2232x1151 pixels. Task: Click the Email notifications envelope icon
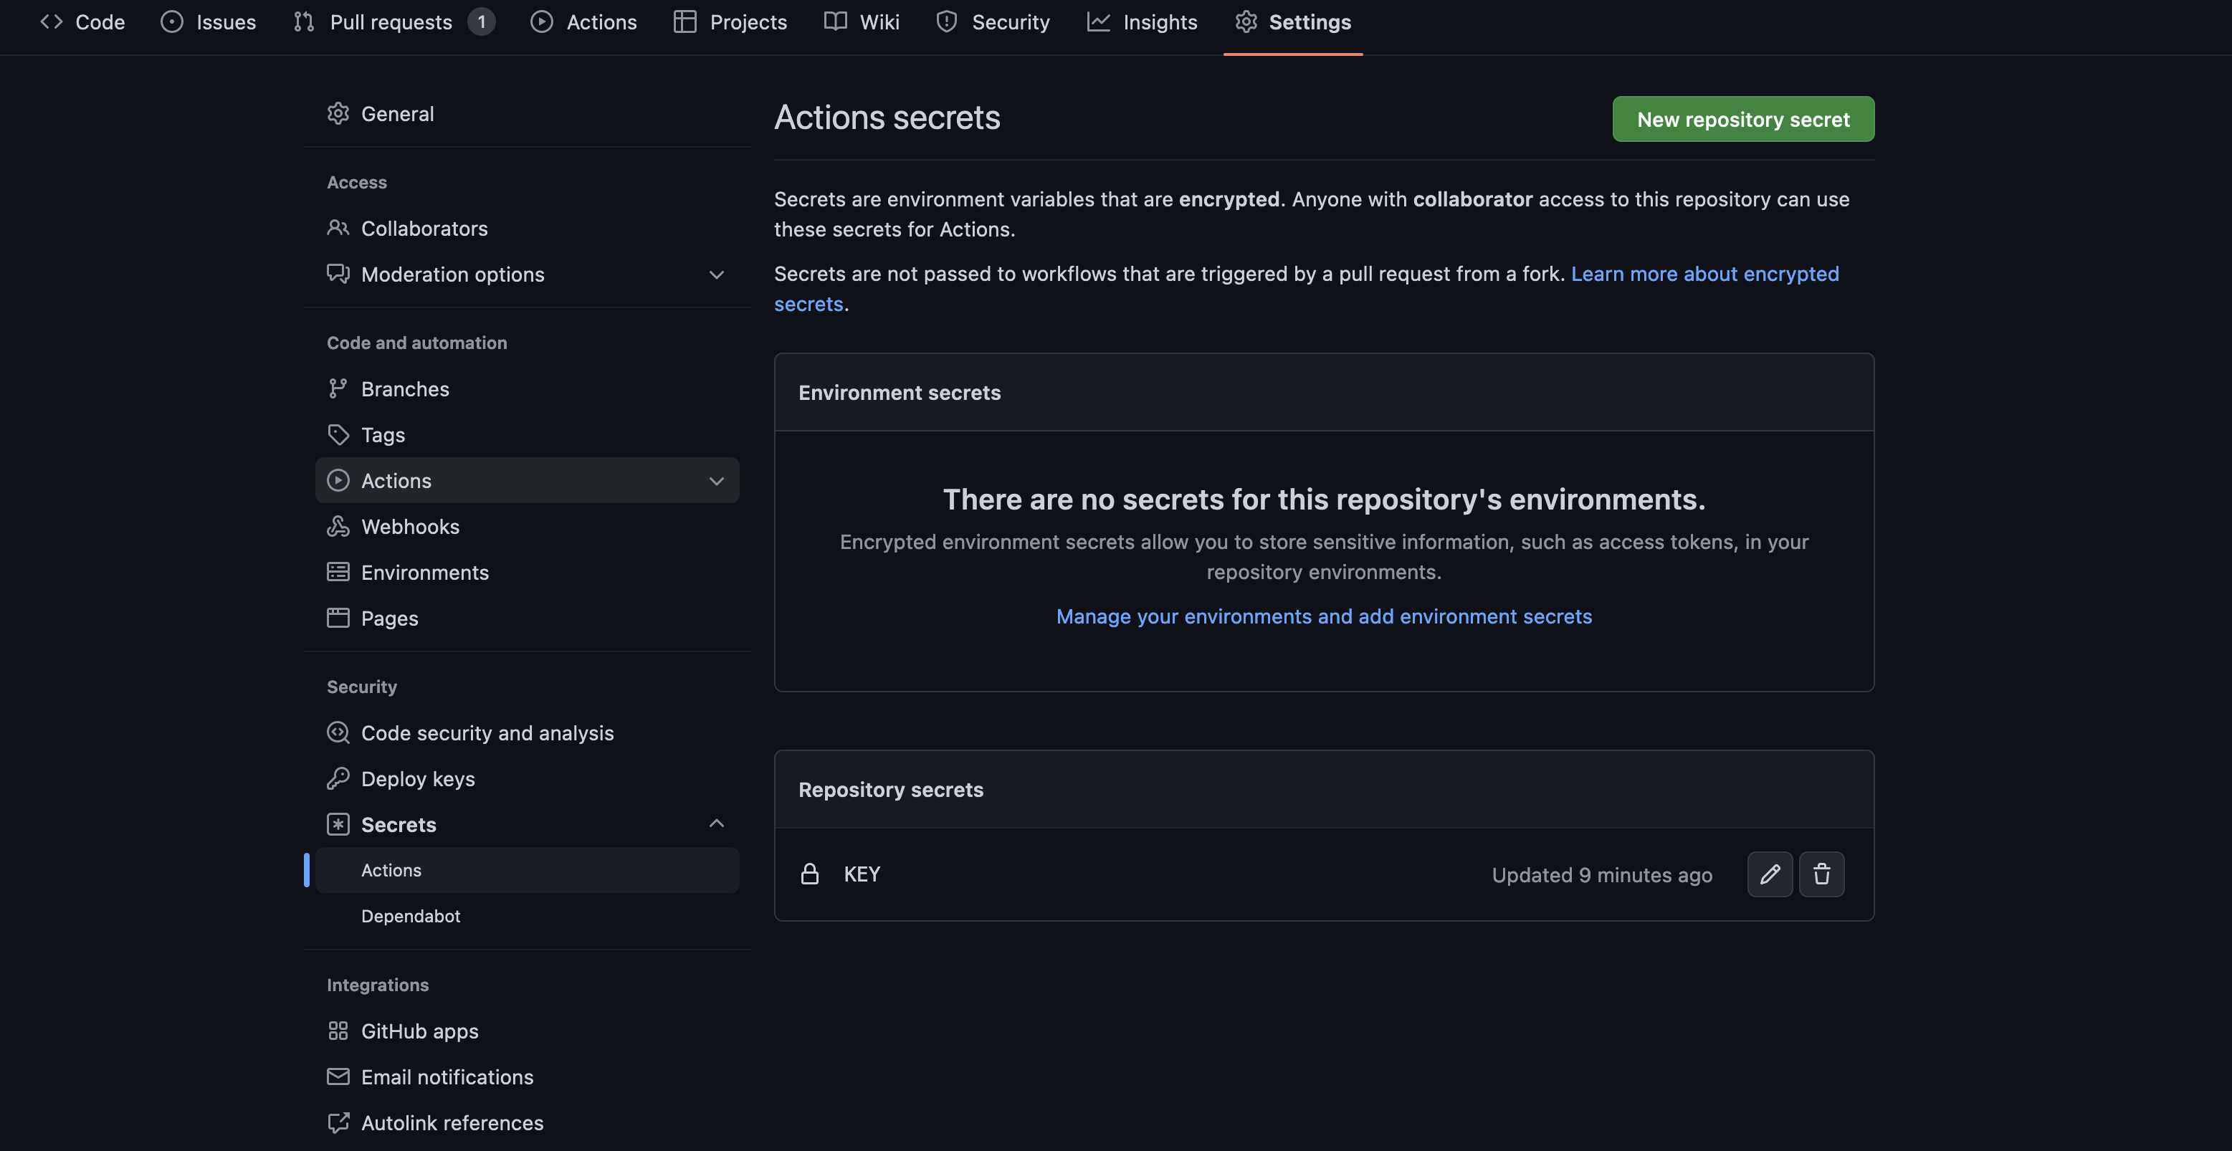(338, 1076)
